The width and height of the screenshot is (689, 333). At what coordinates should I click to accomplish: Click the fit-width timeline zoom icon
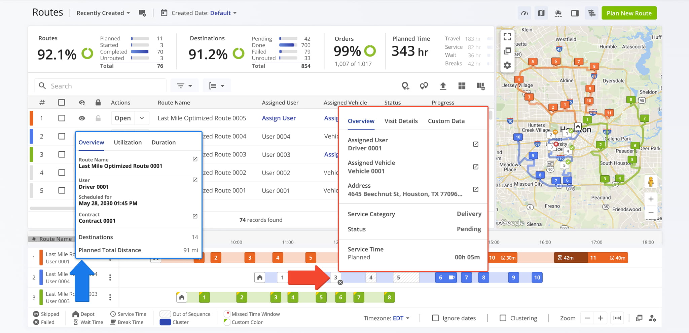pos(617,318)
